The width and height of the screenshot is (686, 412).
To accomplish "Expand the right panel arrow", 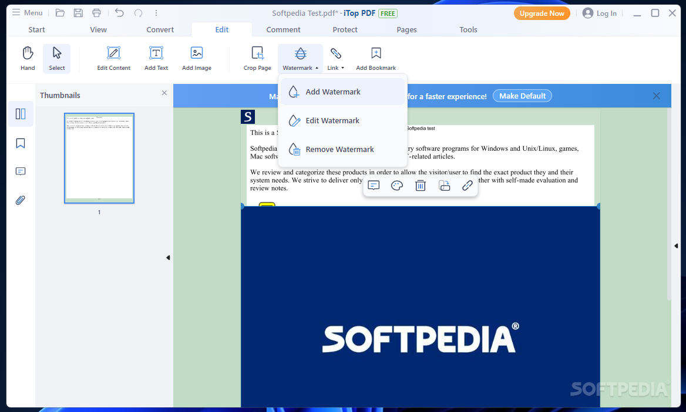I will [676, 246].
